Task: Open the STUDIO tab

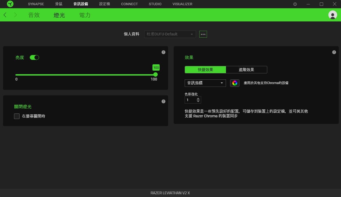Action: pos(155,4)
